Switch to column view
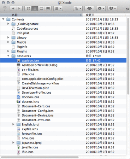This screenshot has width=130, height=159. coord(41,8)
